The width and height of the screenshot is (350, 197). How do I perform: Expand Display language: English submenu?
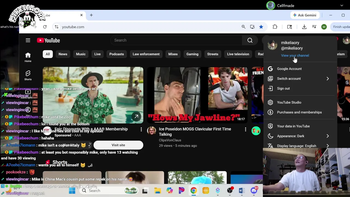pos(300,145)
